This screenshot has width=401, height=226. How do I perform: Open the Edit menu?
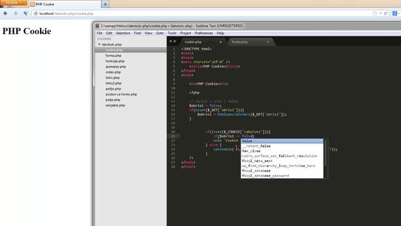tap(109, 33)
